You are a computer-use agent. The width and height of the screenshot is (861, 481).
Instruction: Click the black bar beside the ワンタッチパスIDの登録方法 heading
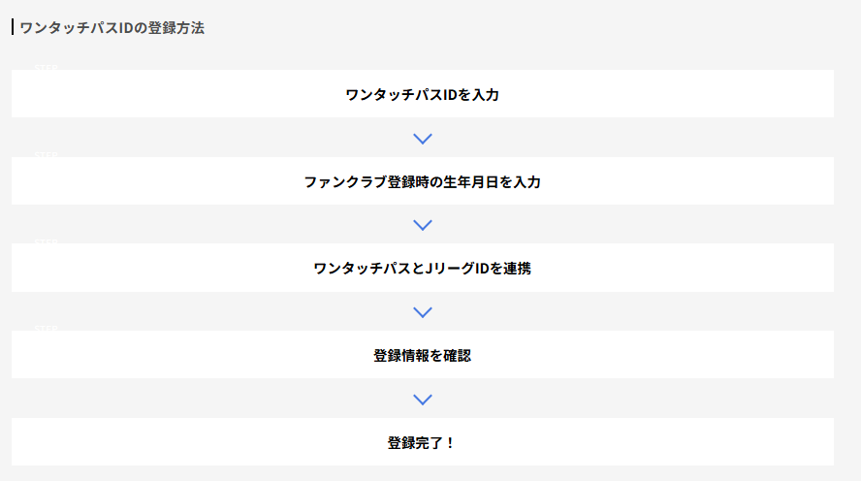pyautogui.click(x=13, y=28)
